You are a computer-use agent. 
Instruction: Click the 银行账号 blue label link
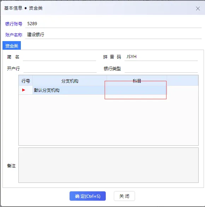pos(14,24)
